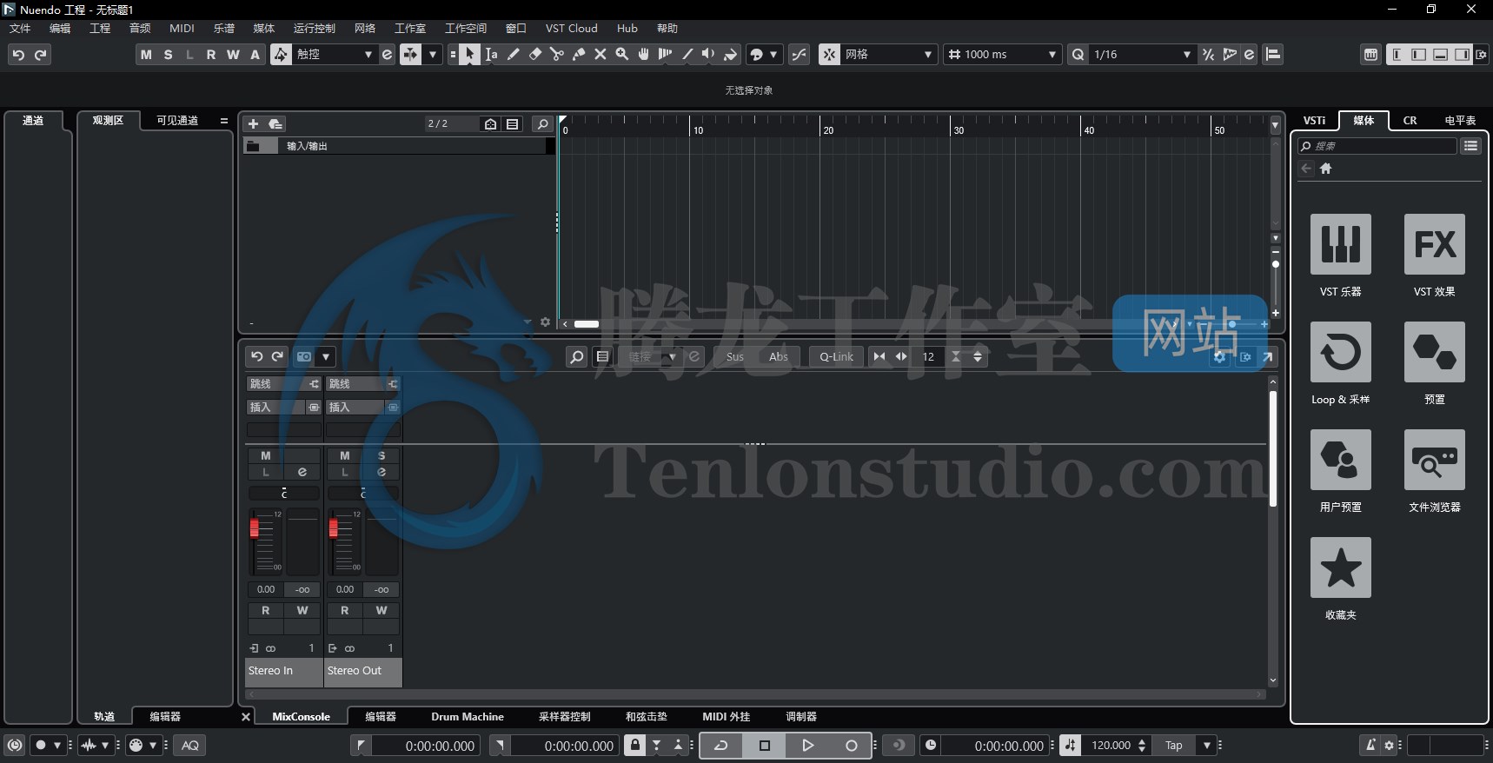Open User Presets (用户预置) media tile
The width and height of the screenshot is (1493, 763).
pos(1340,460)
